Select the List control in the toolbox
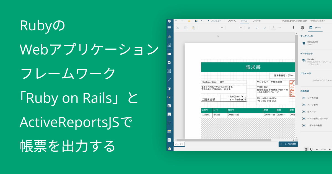The image size is (332, 174). click(x=169, y=123)
